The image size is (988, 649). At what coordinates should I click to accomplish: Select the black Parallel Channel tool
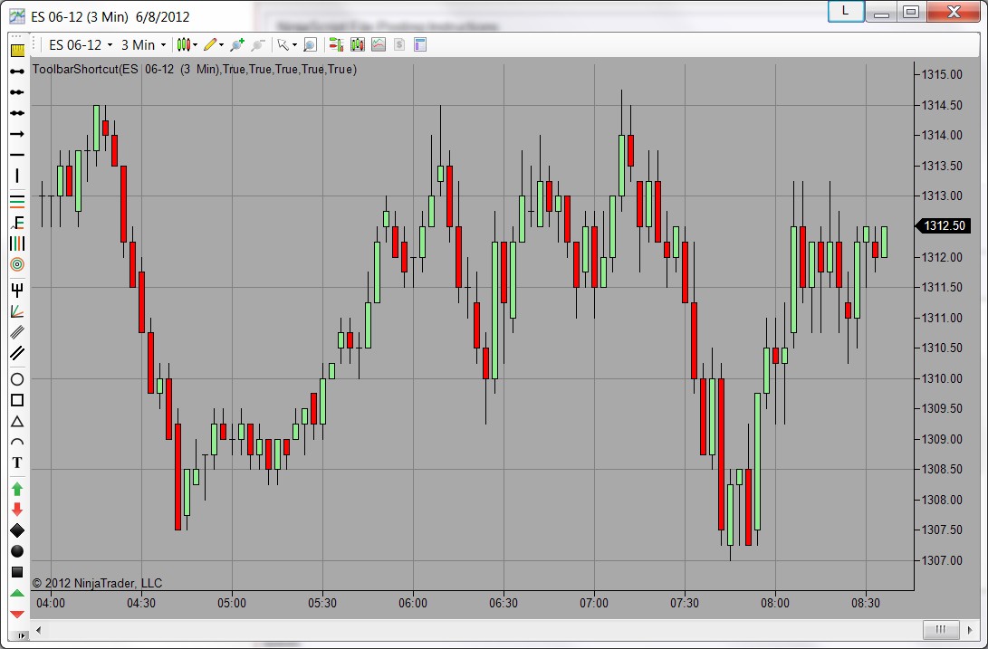[17, 353]
